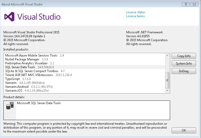Screen dimensions: 201x138
Task: Click the Version 14.0.24720.00 Update 1 text
Action: [x=24, y=36]
